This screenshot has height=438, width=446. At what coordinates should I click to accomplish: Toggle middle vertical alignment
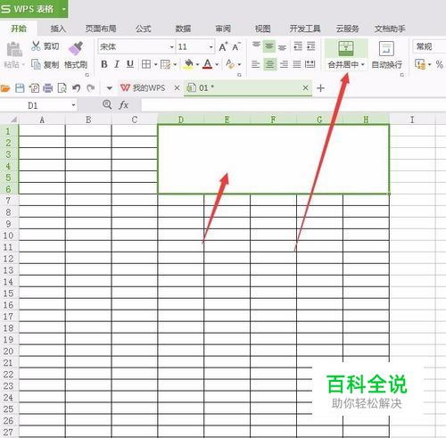pos(269,46)
